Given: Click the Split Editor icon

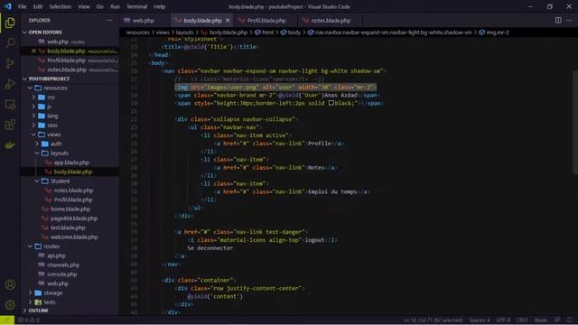Looking at the screenshot, I should point(558,20).
